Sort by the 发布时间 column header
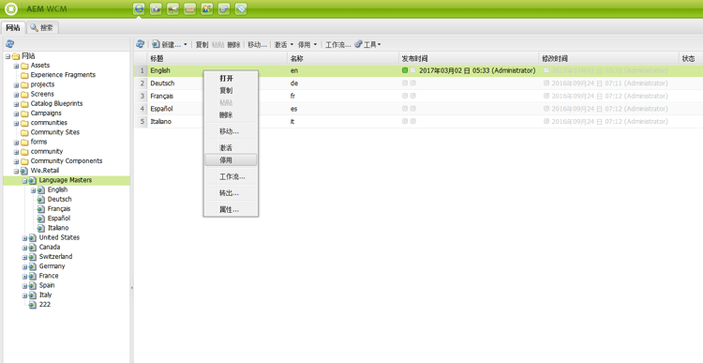The image size is (703, 363). click(469, 58)
